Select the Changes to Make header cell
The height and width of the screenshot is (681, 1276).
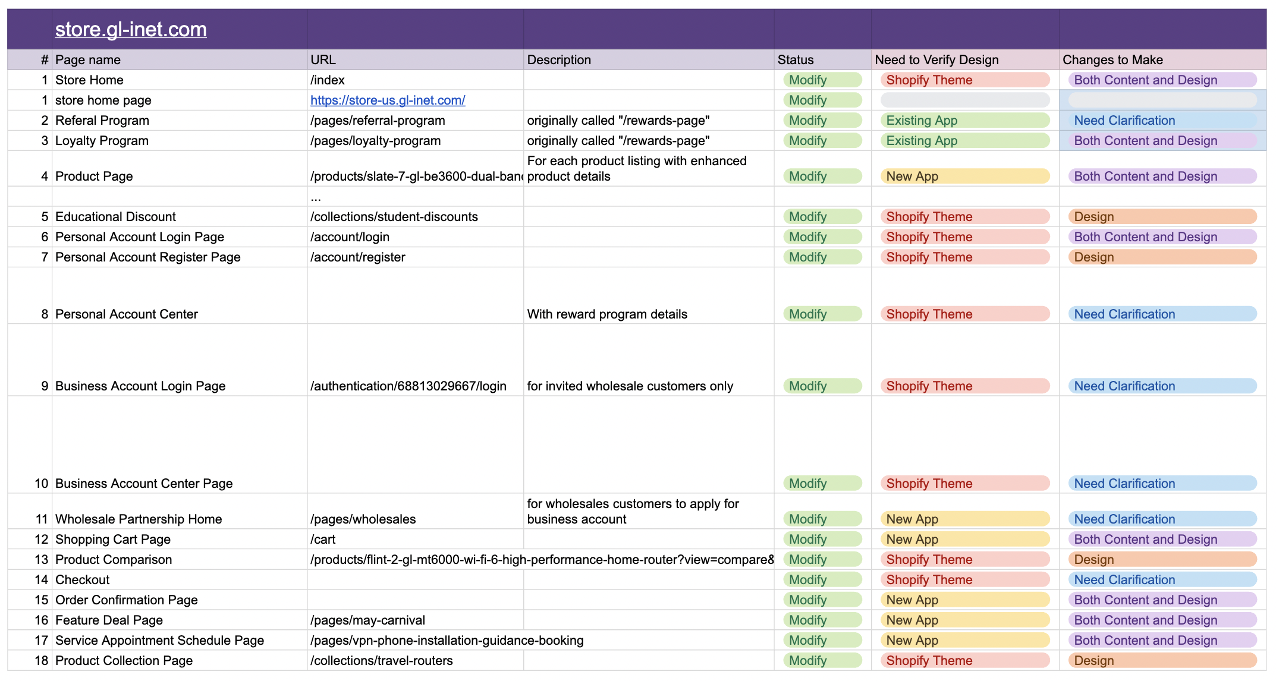tap(1162, 59)
